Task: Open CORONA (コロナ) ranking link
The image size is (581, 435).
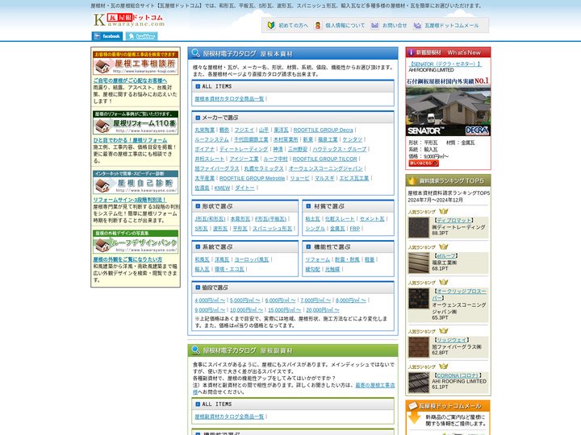Action: coord(458,375)
